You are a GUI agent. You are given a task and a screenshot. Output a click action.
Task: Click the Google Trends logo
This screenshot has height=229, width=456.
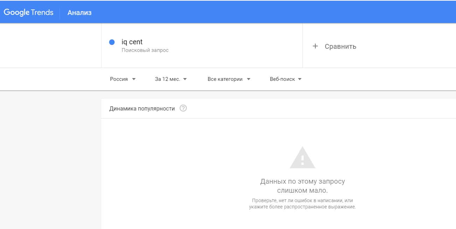click(x=28, y=13)
